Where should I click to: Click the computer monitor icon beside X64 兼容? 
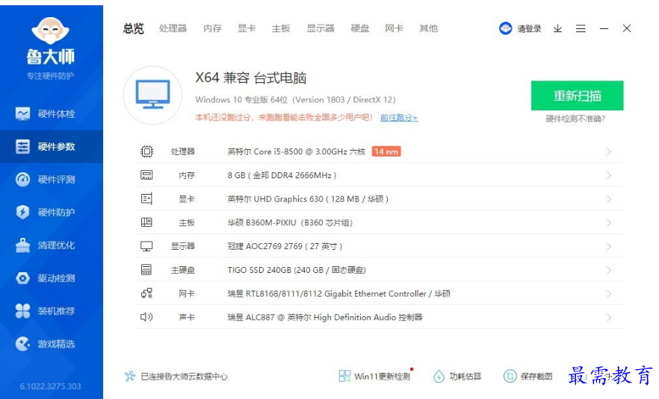pyautogui.click(x=152, y=95)
